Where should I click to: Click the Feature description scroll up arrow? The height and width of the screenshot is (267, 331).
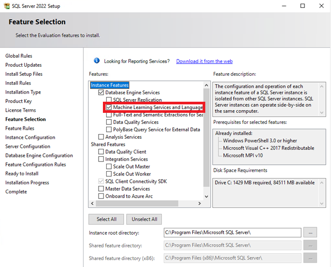point(321,86)
